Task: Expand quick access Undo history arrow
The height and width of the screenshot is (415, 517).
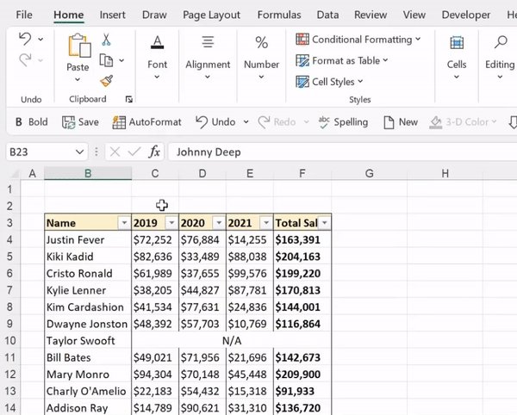Action: (x=246, y=122)
